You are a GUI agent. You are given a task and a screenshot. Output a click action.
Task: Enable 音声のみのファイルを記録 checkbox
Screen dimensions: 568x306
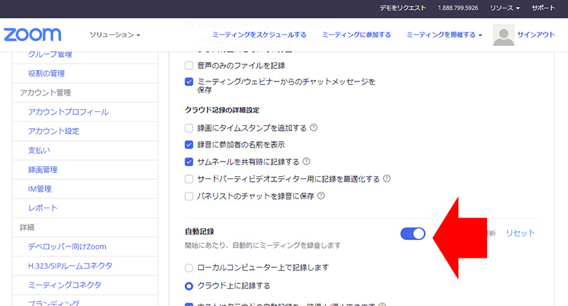189,65
